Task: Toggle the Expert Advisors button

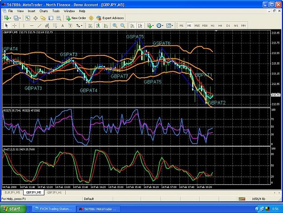Action: pyautogui.click(x=110, y=18)
